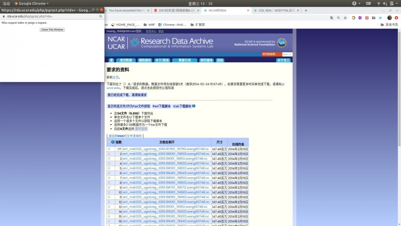Screen dimensions: 401x226
Task: Expand the 数据引用 navigation menu
Action: click(184, 60)
